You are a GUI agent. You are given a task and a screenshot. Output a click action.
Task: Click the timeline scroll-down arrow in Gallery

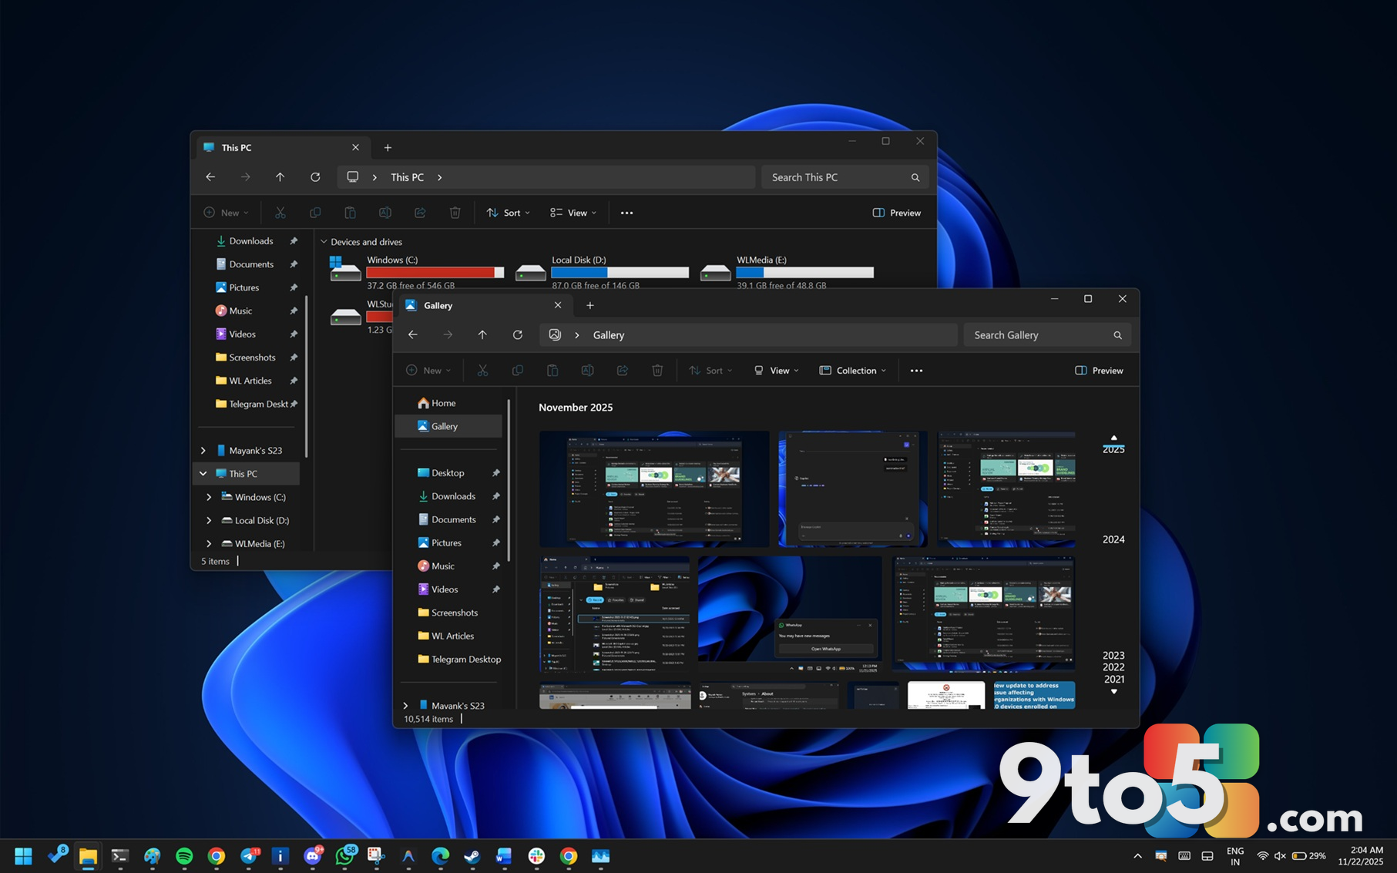pos(1113,691)
